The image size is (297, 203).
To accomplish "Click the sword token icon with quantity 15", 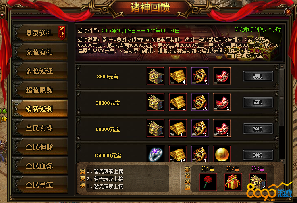I will tap(200, 128).
